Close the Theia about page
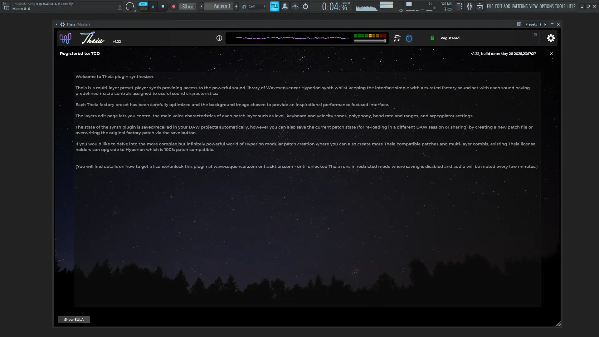Screen dimensions: 599x337 (x=552, y=53)
